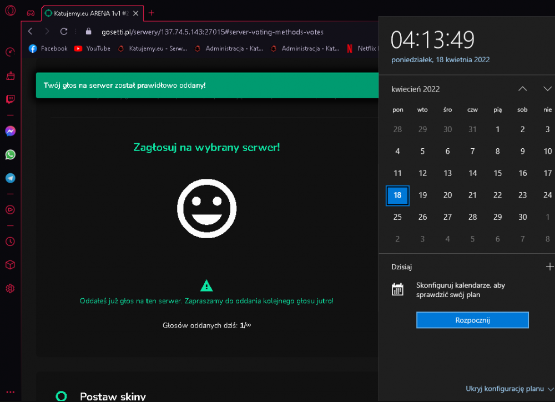This screenshot has height=402, width=555.
Task: Open the Extensions cube icon
Action: pos(10,265)
